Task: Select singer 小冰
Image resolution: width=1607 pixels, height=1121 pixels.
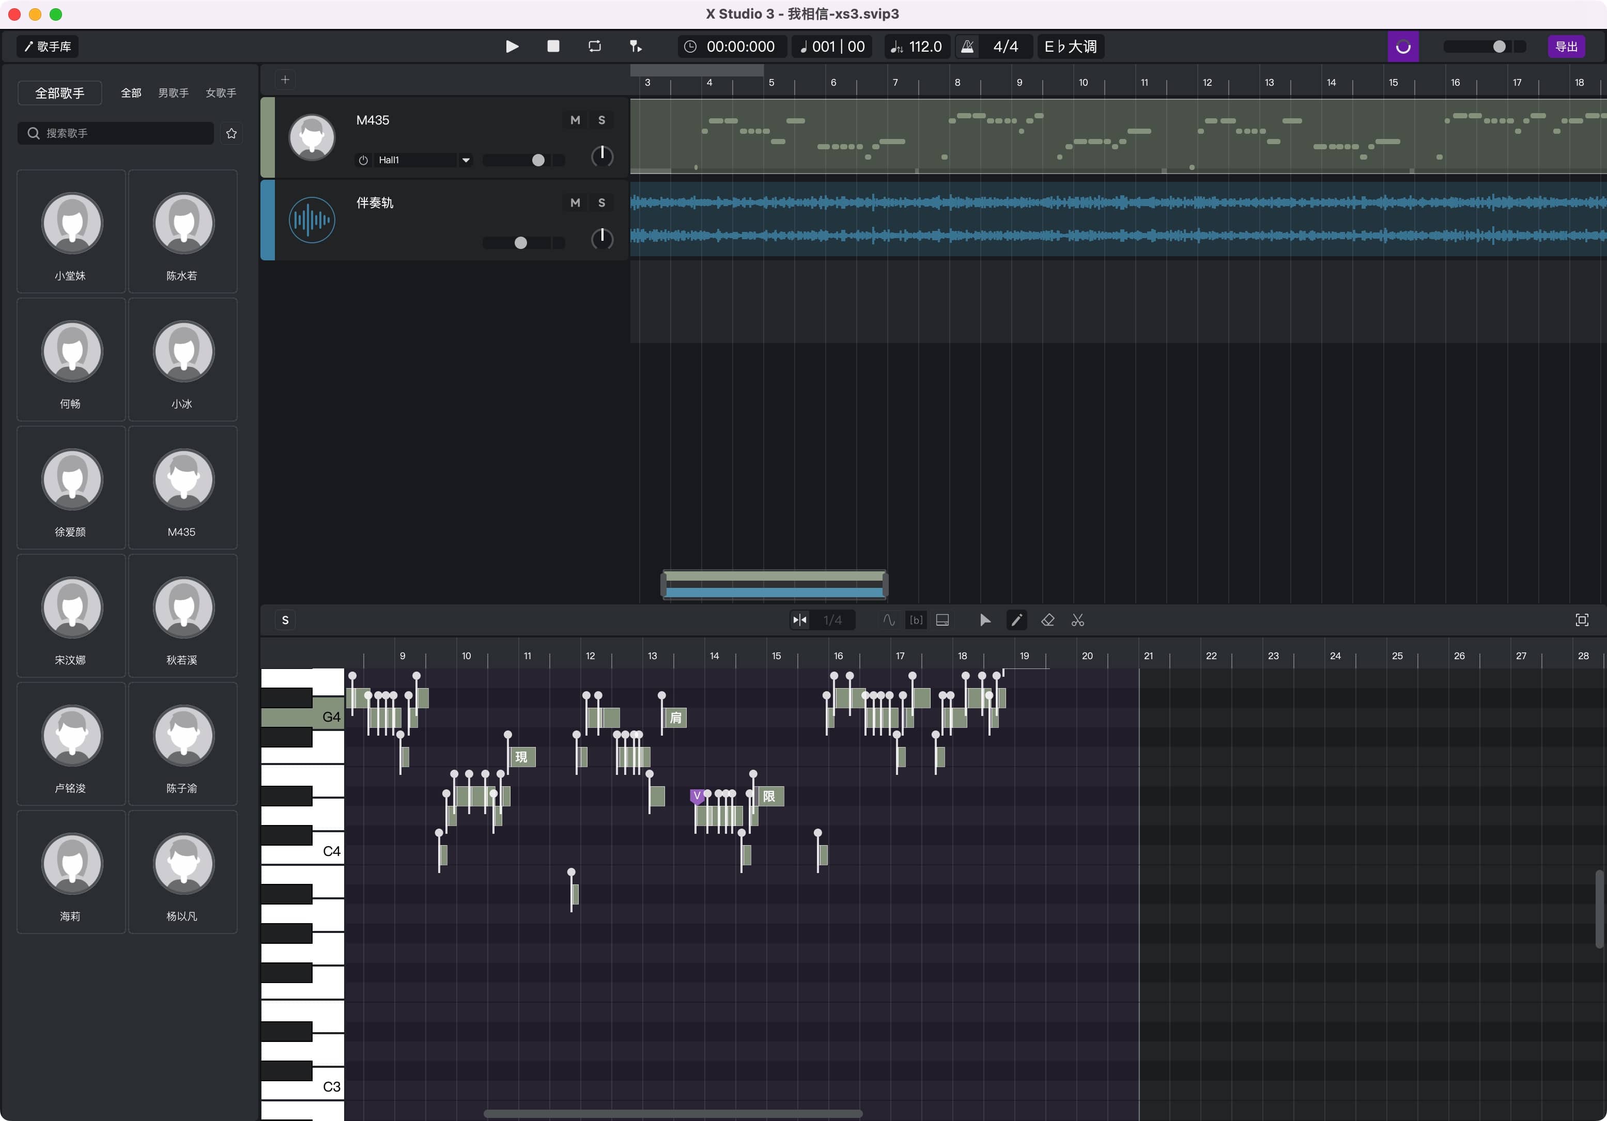Action: point(183,360)
